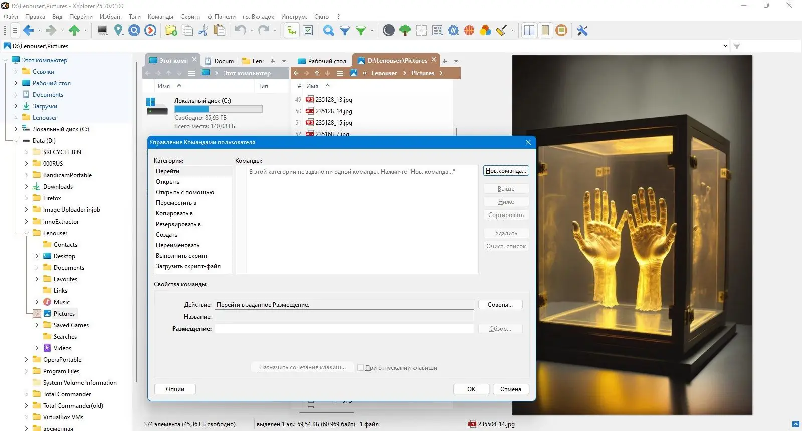The height and width of the screenshot is (431, 802).
Task: Click the orange basketball icon in toolbar
Action: 469,31
